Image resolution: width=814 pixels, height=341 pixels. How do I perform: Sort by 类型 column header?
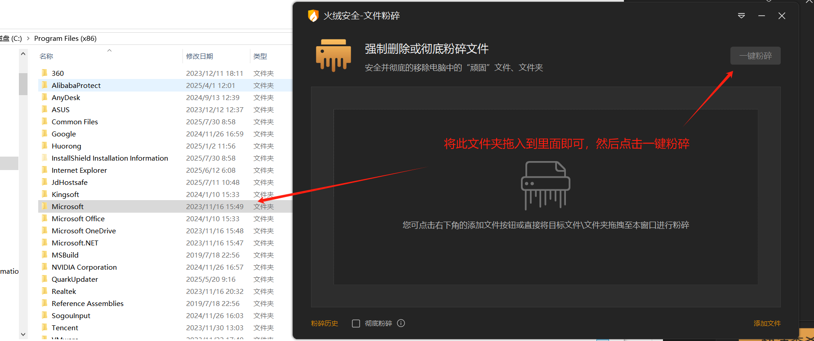point(260,56)
